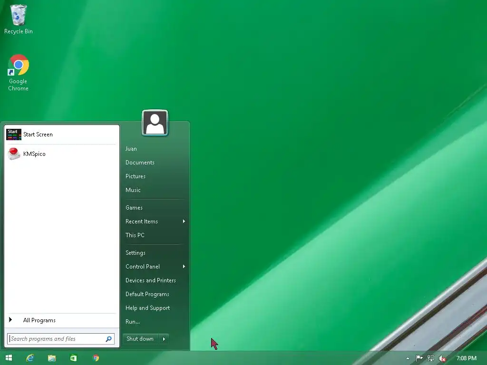The image size is (487, 365).
Task: Open Pictures folder link
Action: tap(136, 176)
